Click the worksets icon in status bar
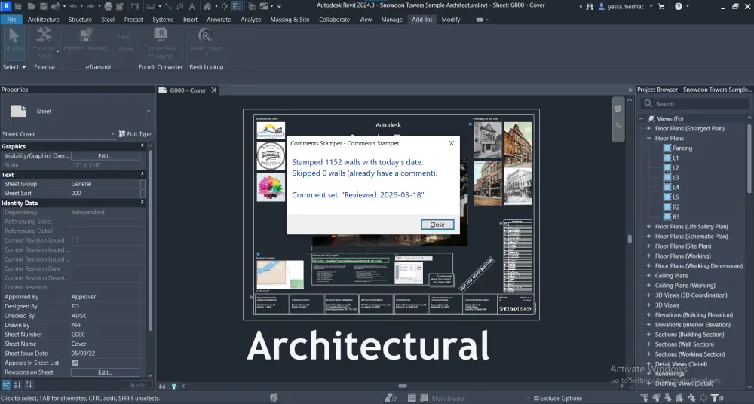This screenshot has width=754, height=404. coord(274,398)
